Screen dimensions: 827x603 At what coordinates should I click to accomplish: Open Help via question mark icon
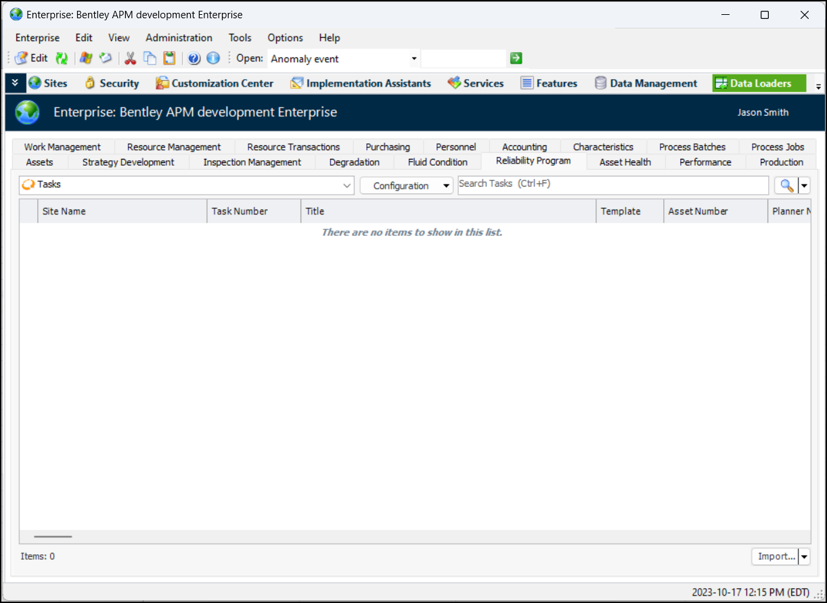tap(194, 58)
